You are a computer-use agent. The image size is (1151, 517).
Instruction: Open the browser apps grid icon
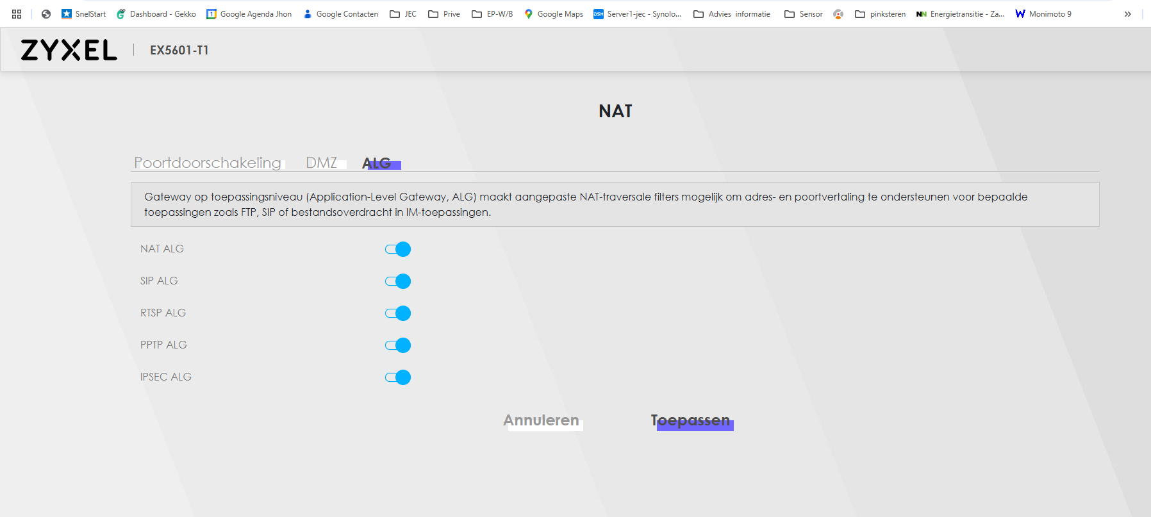tap(17, 14)
